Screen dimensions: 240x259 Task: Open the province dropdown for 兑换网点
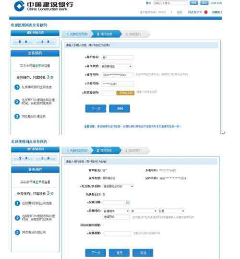tap(116, 211)
